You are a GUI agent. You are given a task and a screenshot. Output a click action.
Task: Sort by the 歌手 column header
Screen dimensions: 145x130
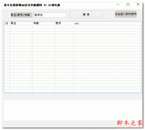[64, 23]
